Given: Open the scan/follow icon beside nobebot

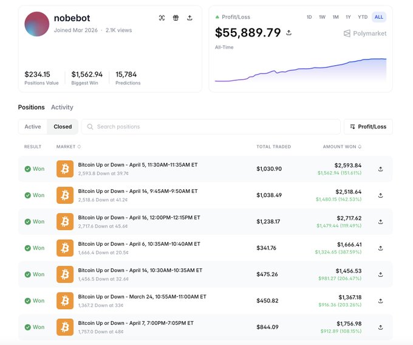Looking at the screenshot, I should coord(162,18).
